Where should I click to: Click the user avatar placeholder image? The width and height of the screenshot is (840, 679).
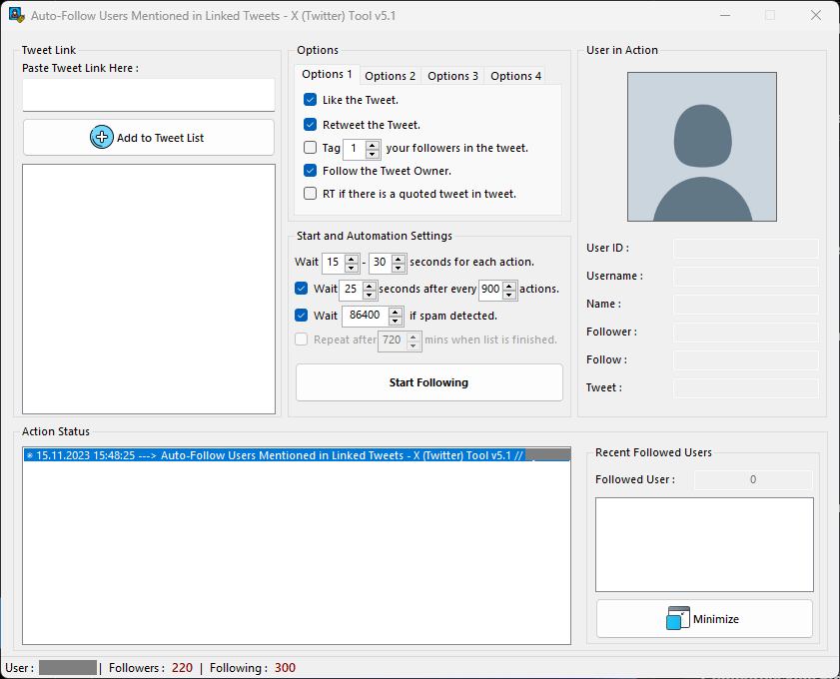coord(702,147)
